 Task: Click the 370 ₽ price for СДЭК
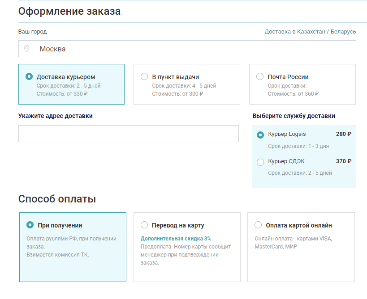pyautogui.click(x=343, y=161)
